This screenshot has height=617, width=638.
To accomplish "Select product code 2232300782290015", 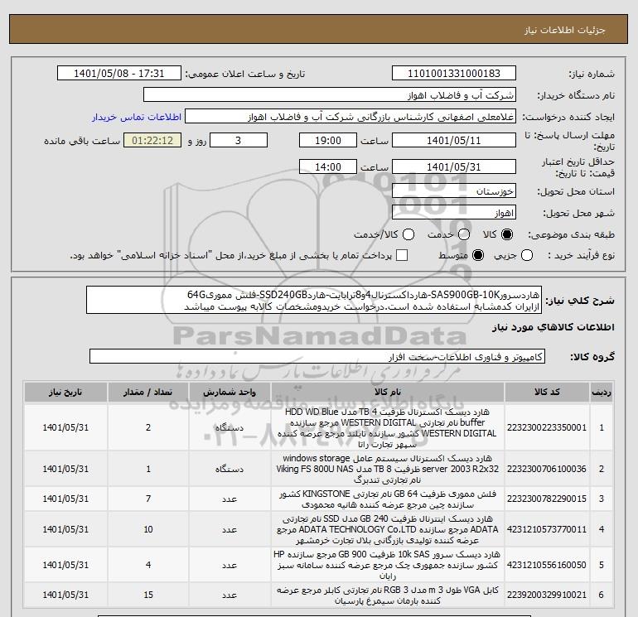I will [547, 499].
